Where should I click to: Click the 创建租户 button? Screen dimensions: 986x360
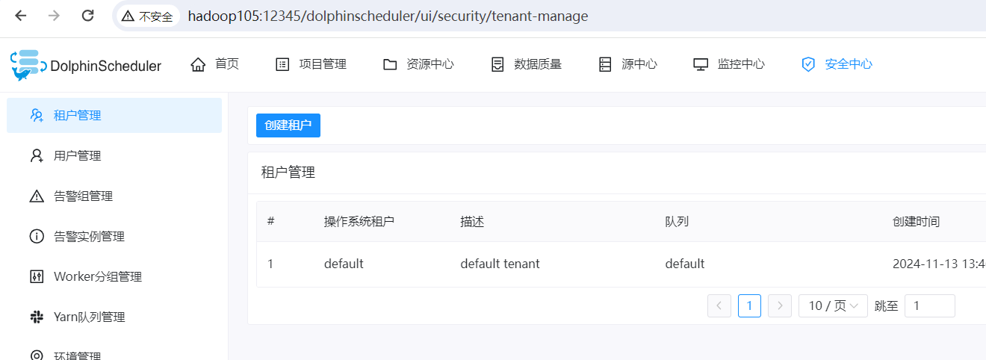[x=288, y=125]
